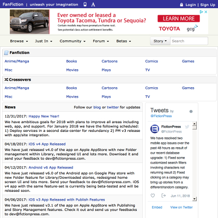Like the tweet with heart icon

[153, 196]
